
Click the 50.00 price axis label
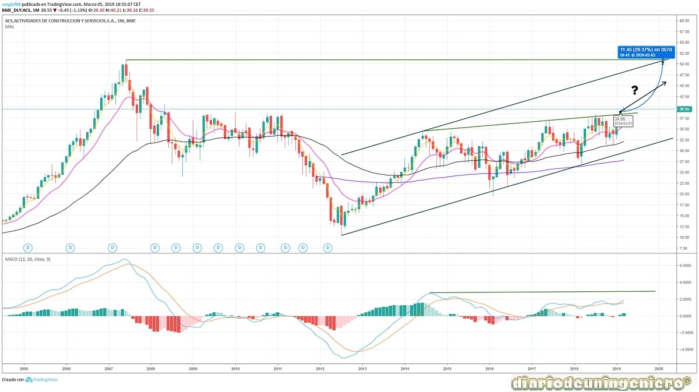[684, 63]
